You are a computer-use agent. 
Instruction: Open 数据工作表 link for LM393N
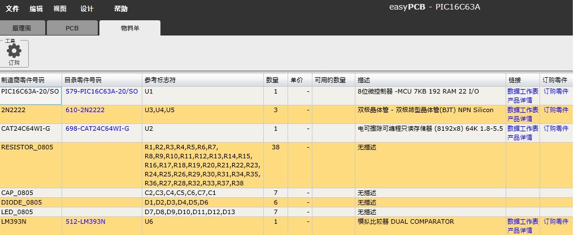coord(523,221)
